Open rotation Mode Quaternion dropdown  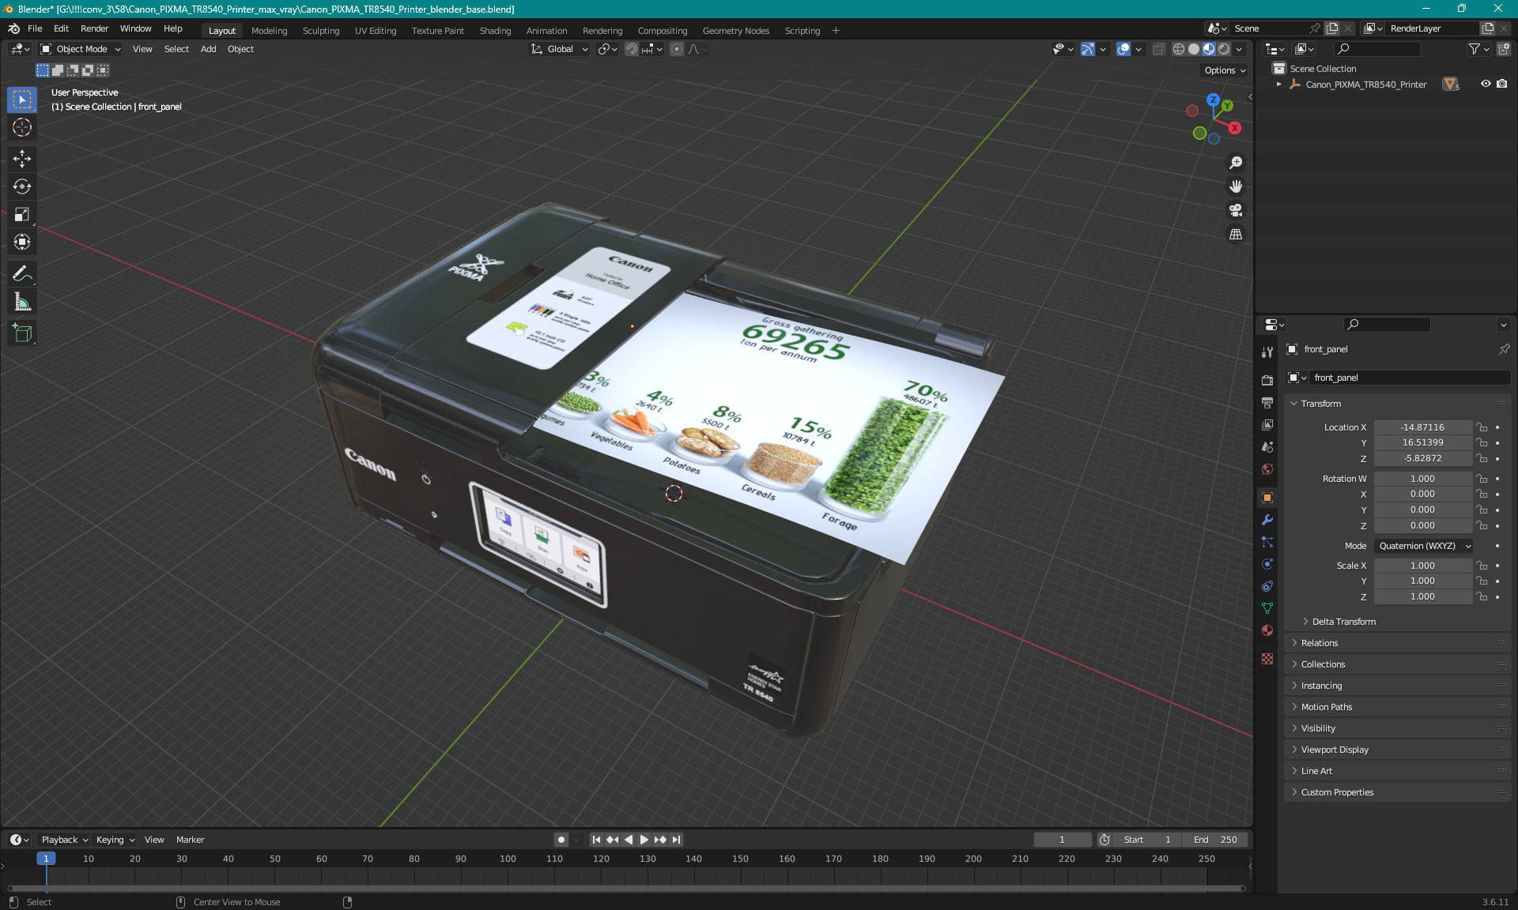tap(1424, 546)
